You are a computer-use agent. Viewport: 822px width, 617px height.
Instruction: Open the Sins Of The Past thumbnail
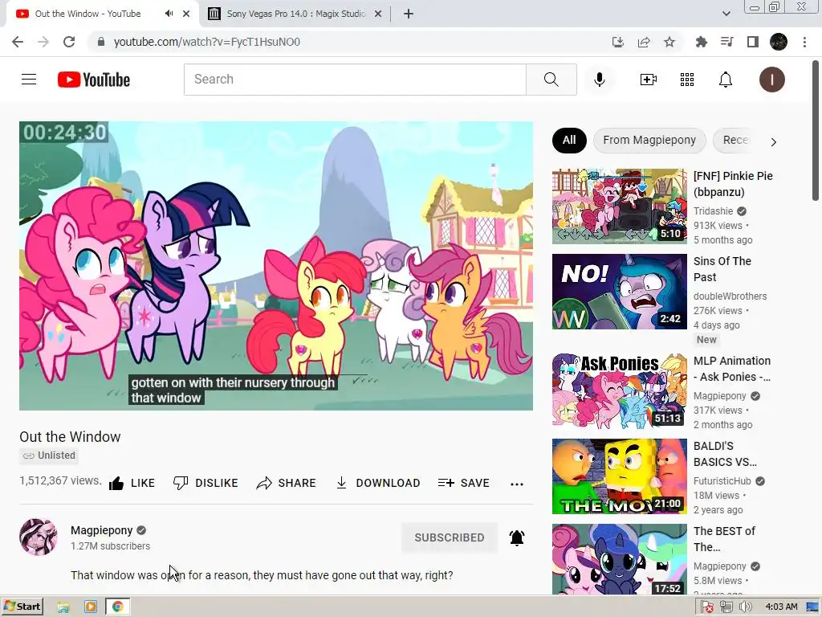[x=619, y=292]
